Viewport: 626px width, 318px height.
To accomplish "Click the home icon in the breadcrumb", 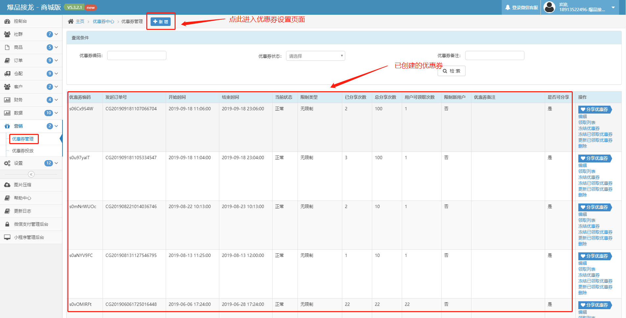I will tap(71, 21).
